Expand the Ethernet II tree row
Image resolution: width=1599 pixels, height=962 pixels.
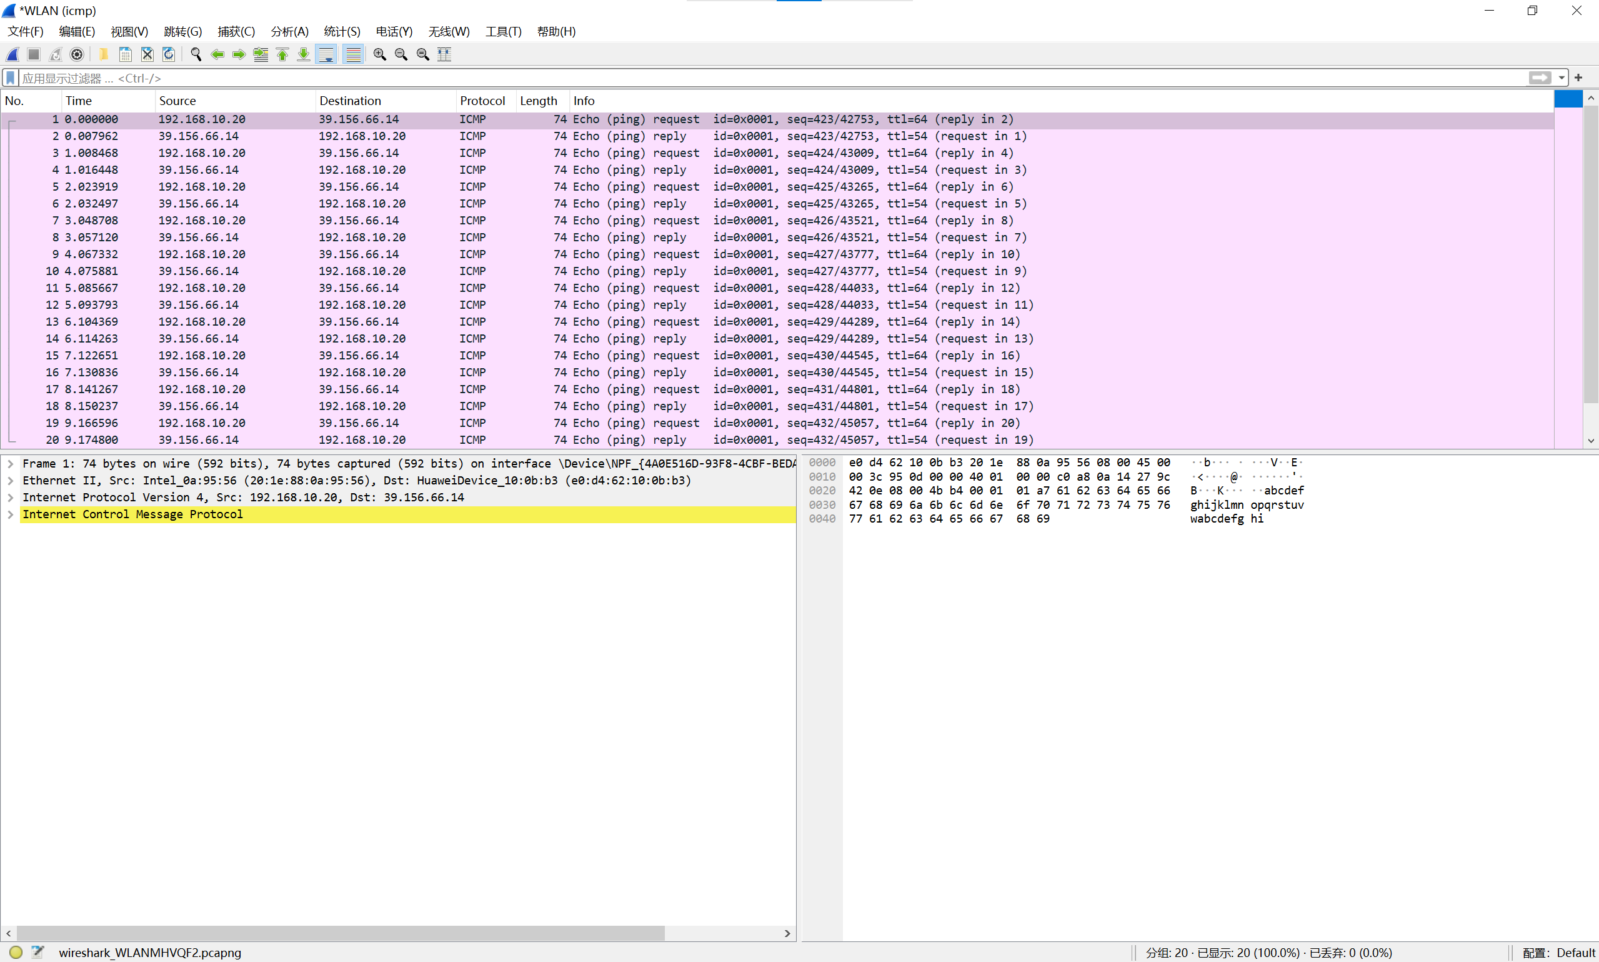pos(11,480)
